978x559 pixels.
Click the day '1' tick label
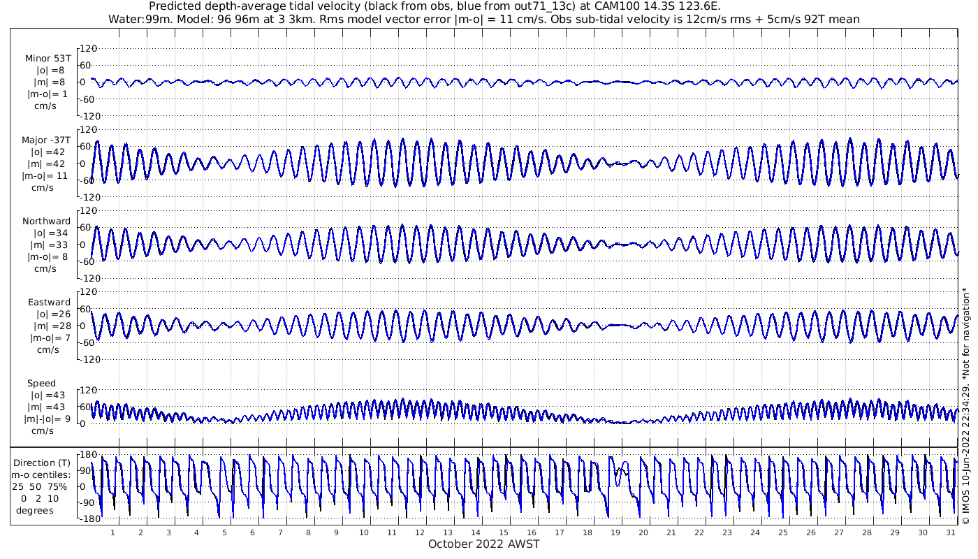click(x=112, y=532)
